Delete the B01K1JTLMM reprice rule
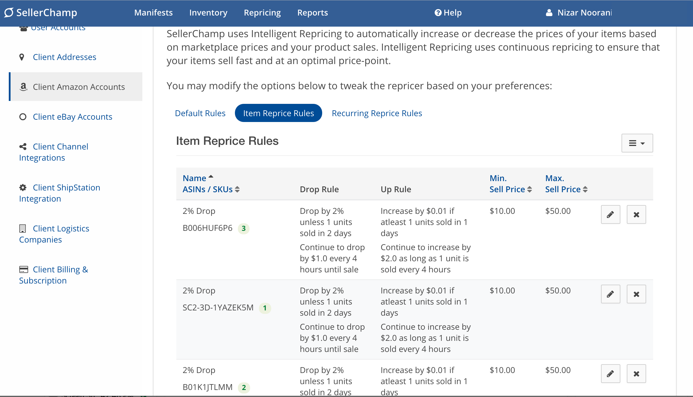Screen dimensions: 693x397 tap(636, 374)
